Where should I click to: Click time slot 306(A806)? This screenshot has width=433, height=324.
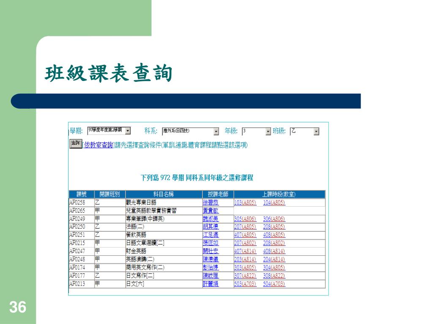274,219
